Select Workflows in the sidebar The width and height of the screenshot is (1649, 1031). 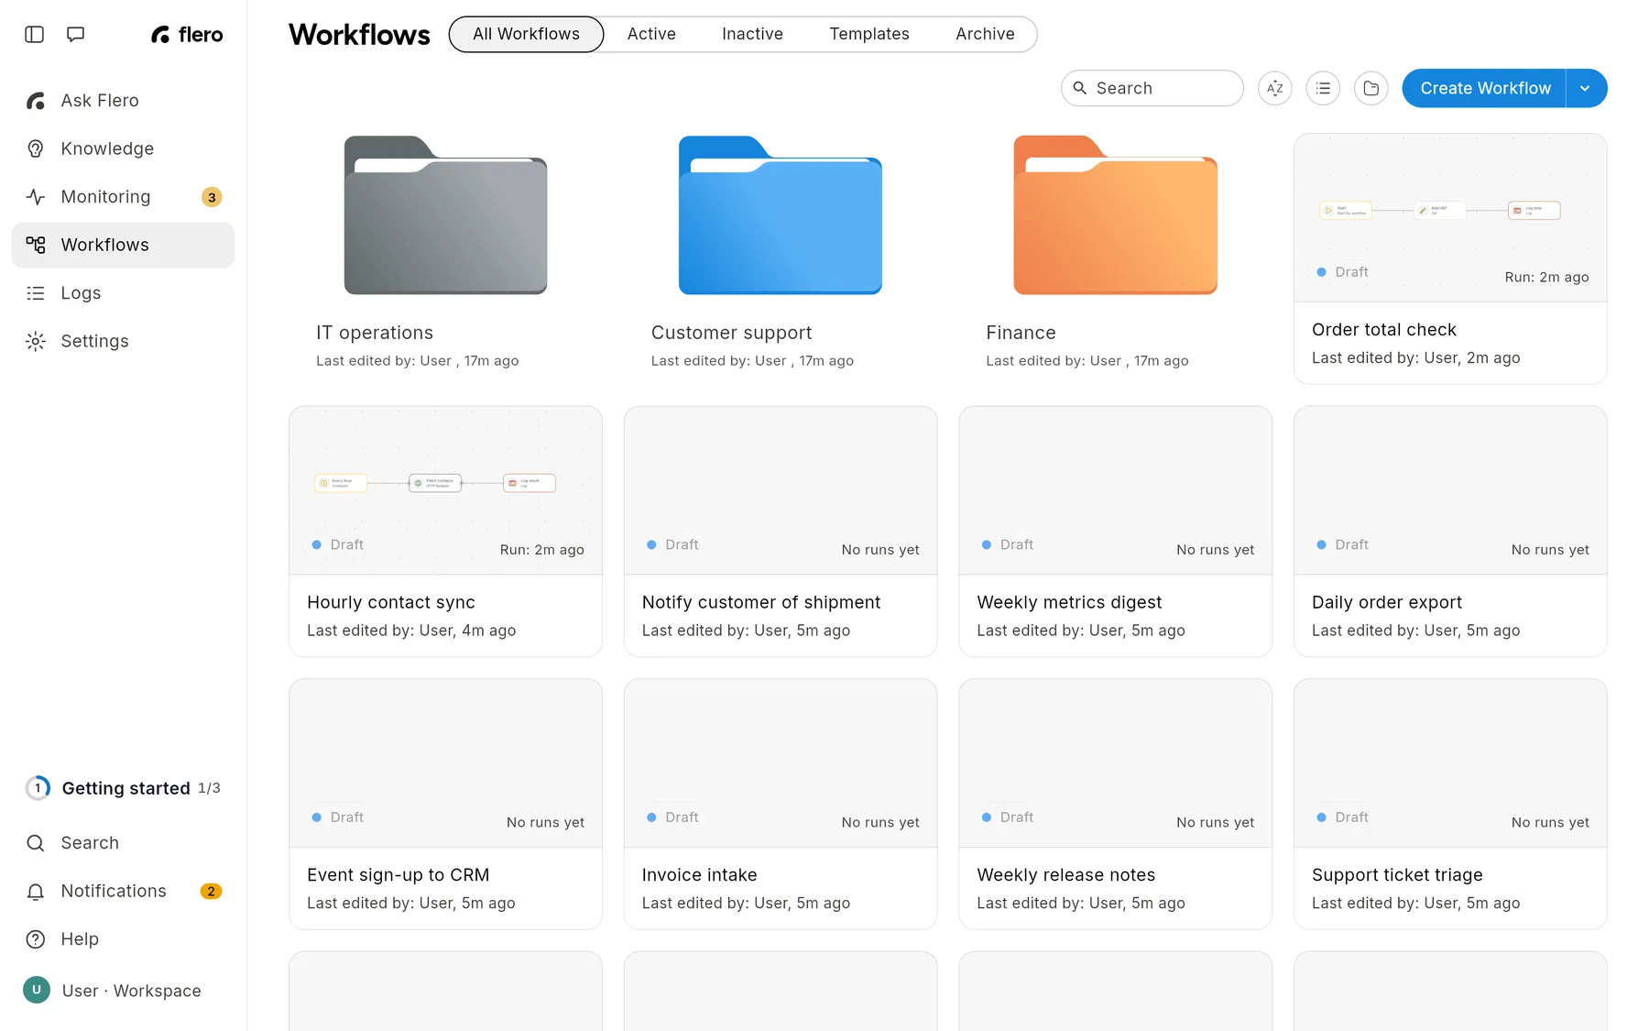coord(123,245)
